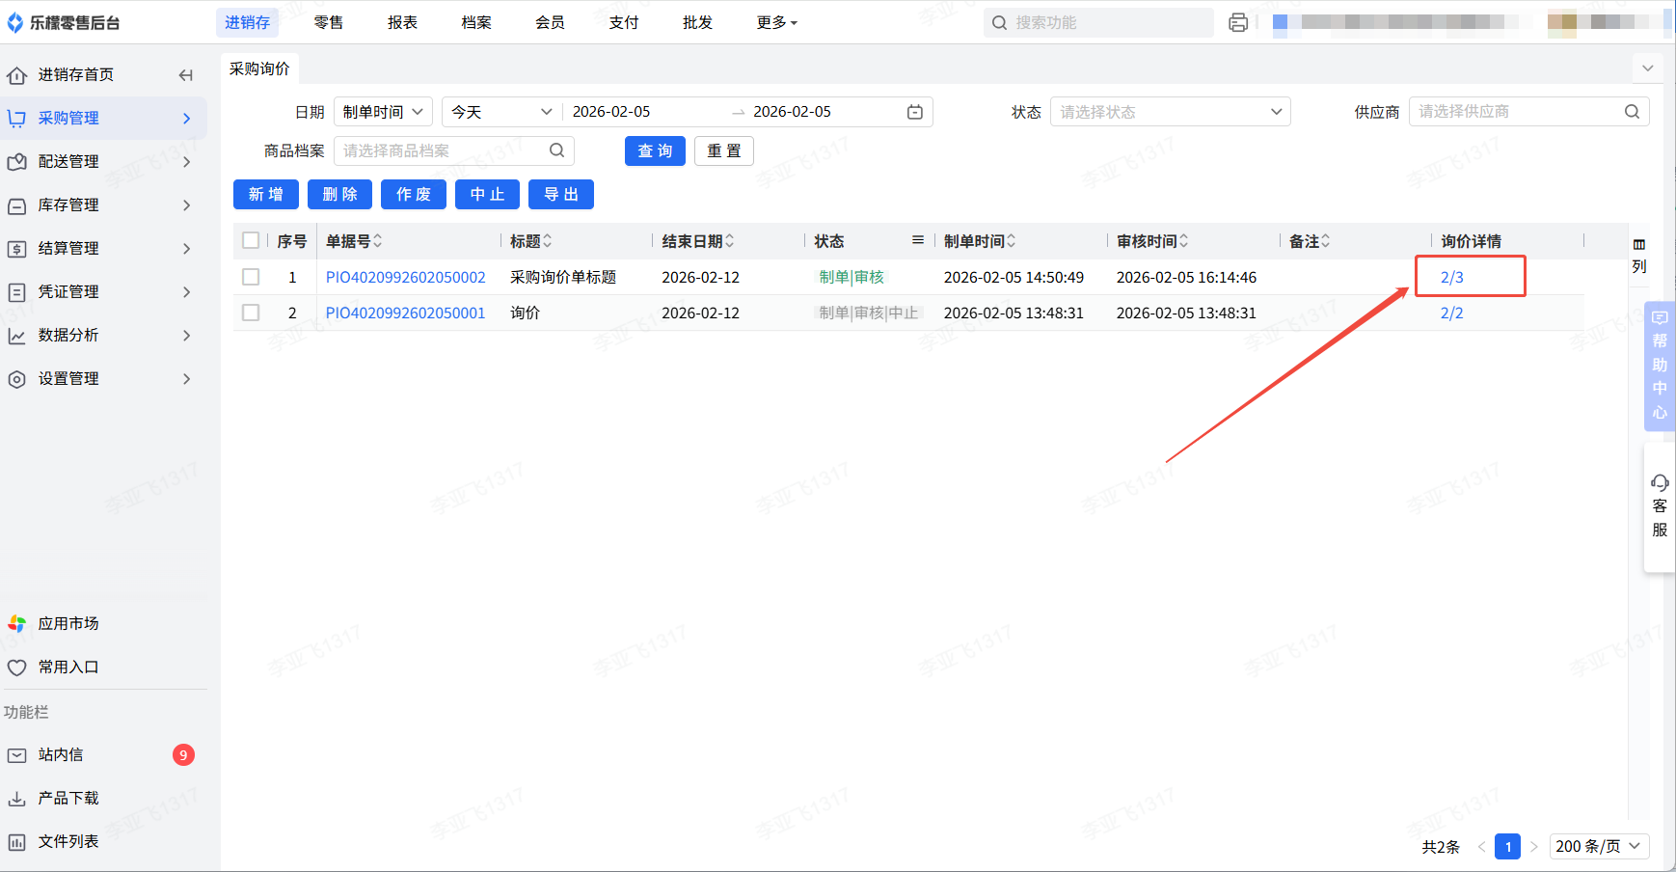Open the 制单时间 date type dropdown
The height and width of the screenshot is (872, 1676).
pyautogui.click(x=384, y=112)
